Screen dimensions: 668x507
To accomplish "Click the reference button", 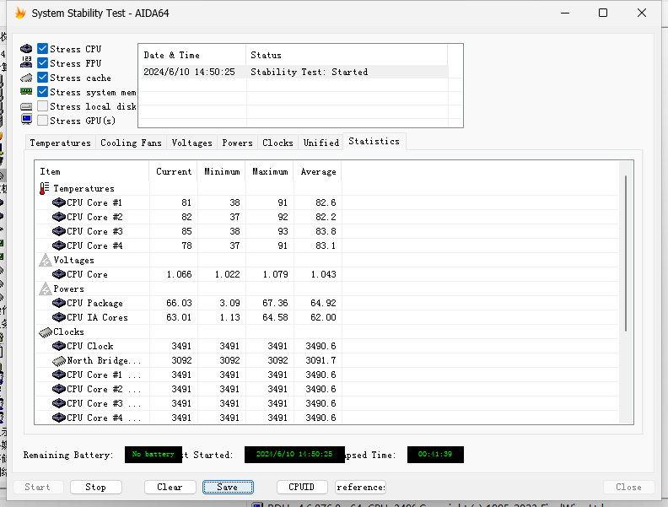I will click(360, 487).
